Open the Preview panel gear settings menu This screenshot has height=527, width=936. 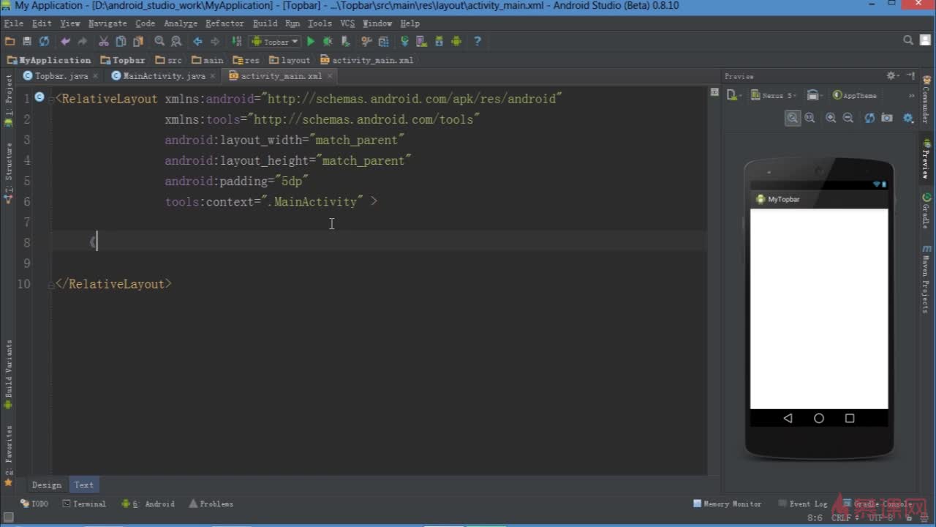[892, 76]
